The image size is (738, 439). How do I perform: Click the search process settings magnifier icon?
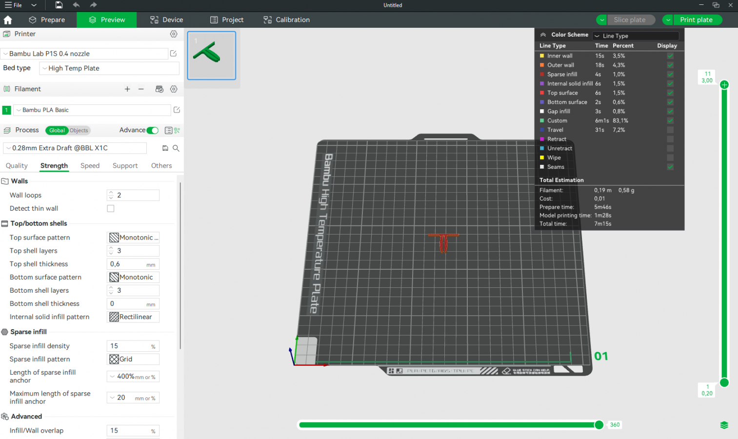[x=176, y=148]
